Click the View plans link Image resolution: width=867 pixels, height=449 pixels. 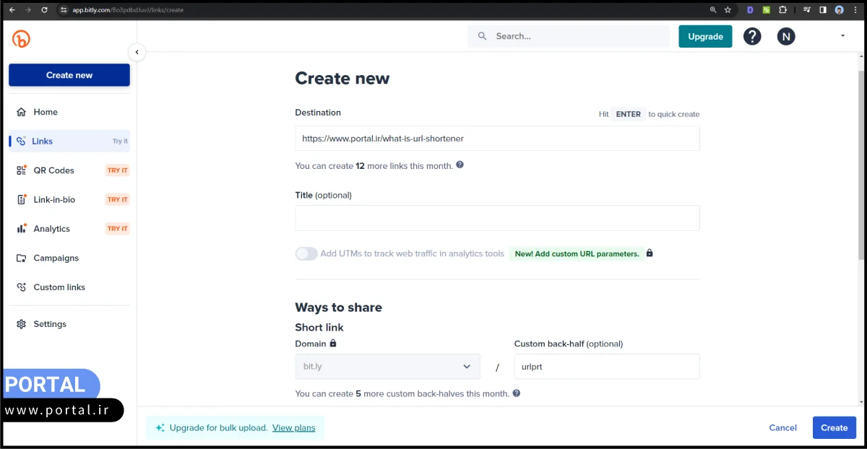pos(293,428)
